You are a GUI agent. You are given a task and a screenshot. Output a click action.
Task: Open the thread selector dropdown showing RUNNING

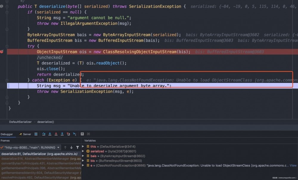[59, 147]
